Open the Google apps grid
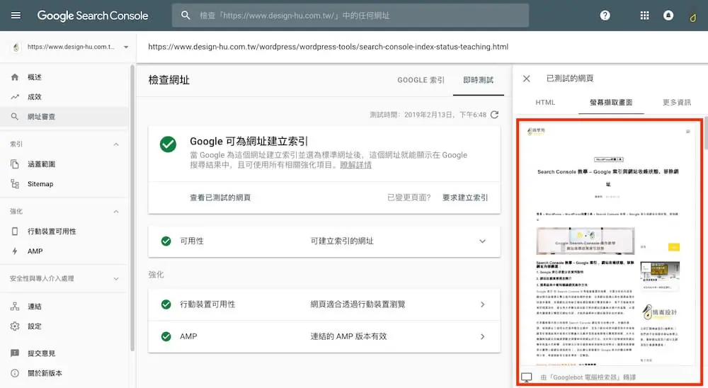The height and width of the screenshot is (388, 708). click(644, 16)
